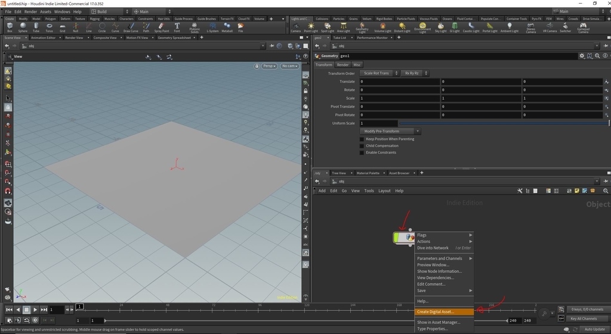The height and width of the screenshot is (334, 611).
Task: Add a Spot Light from the shelf
Action: [328, 27]
